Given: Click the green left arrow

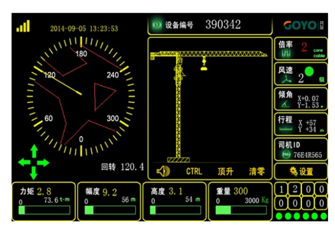Looking at the screenshot, I should pyautogui.click(x=24, y=163).
